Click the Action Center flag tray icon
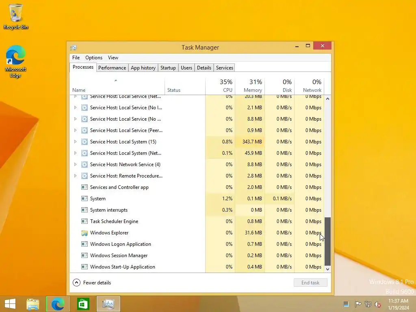416x312 pixels. click(358, 304)
